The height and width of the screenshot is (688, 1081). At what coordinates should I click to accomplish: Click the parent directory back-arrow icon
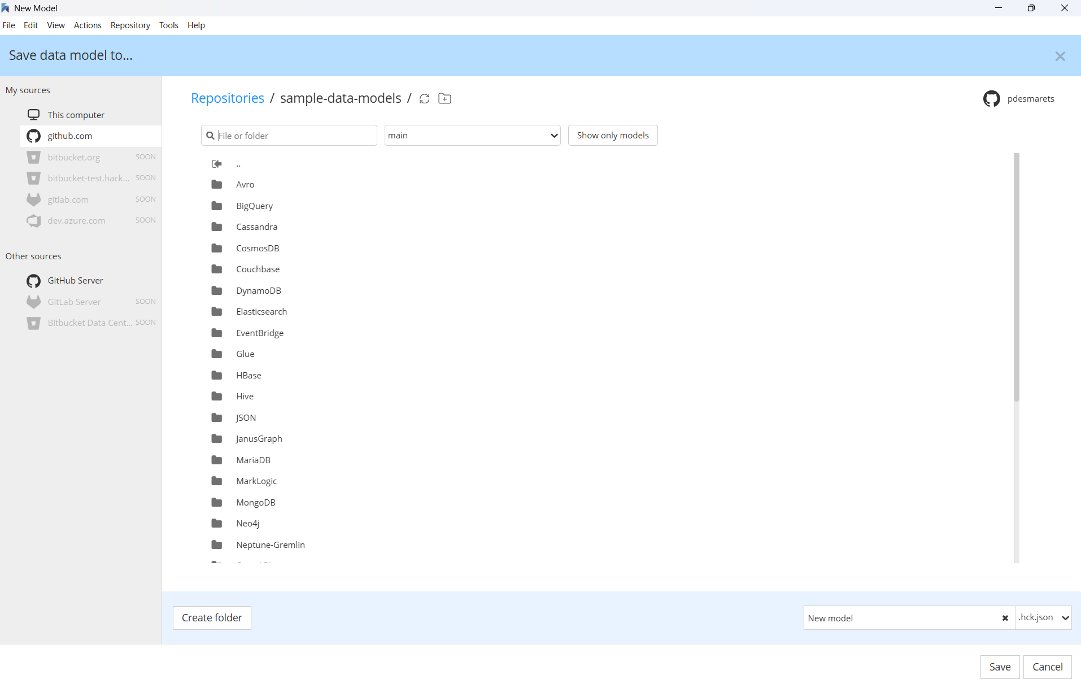(x=217, y=164)
